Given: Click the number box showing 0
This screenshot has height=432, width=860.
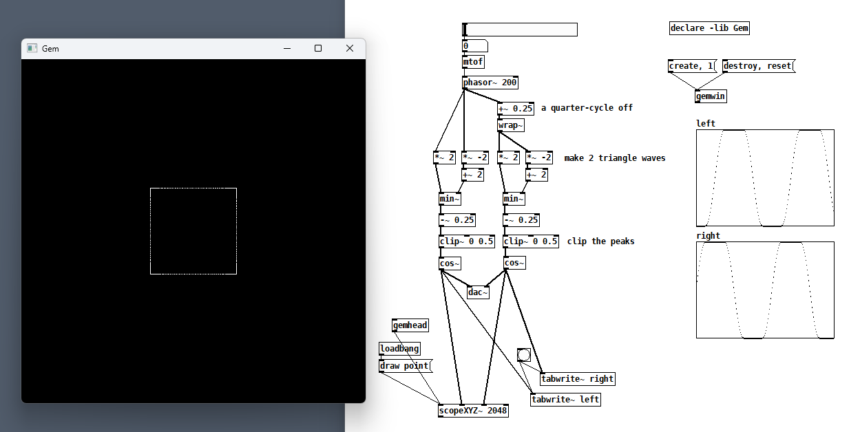Looking at the screenshot, I should [x=475, y=46].
